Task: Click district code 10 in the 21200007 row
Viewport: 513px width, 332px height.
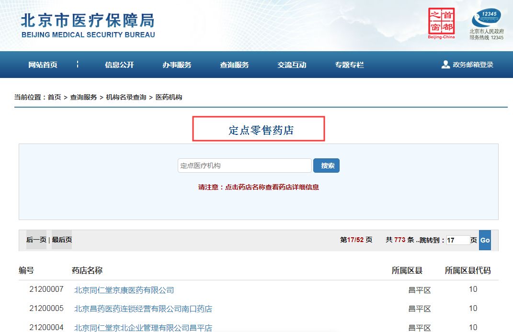Action: click(473, 289)
